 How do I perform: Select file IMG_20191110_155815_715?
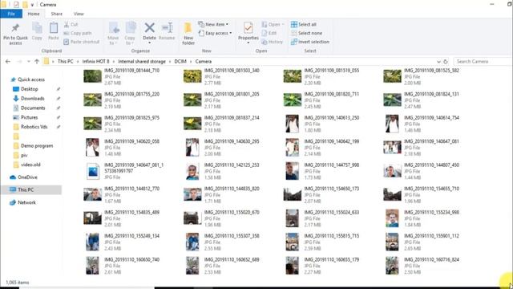(x=321, y=242)
